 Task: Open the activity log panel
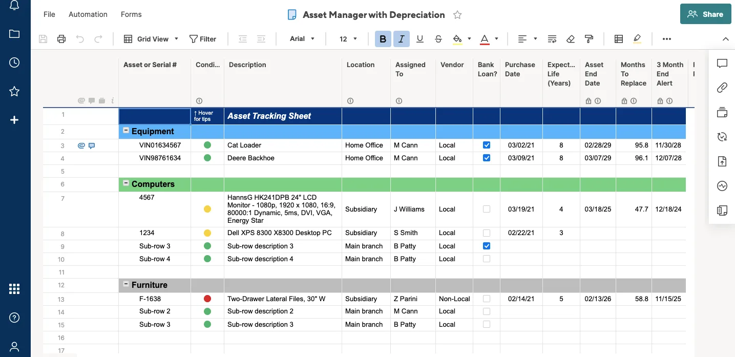pos(722,186)
